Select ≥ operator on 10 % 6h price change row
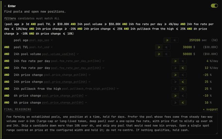Viewport: 222px width, 139px height. [175, 103]
